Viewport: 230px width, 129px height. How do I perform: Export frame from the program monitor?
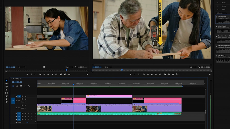click(x=173, y=74)
